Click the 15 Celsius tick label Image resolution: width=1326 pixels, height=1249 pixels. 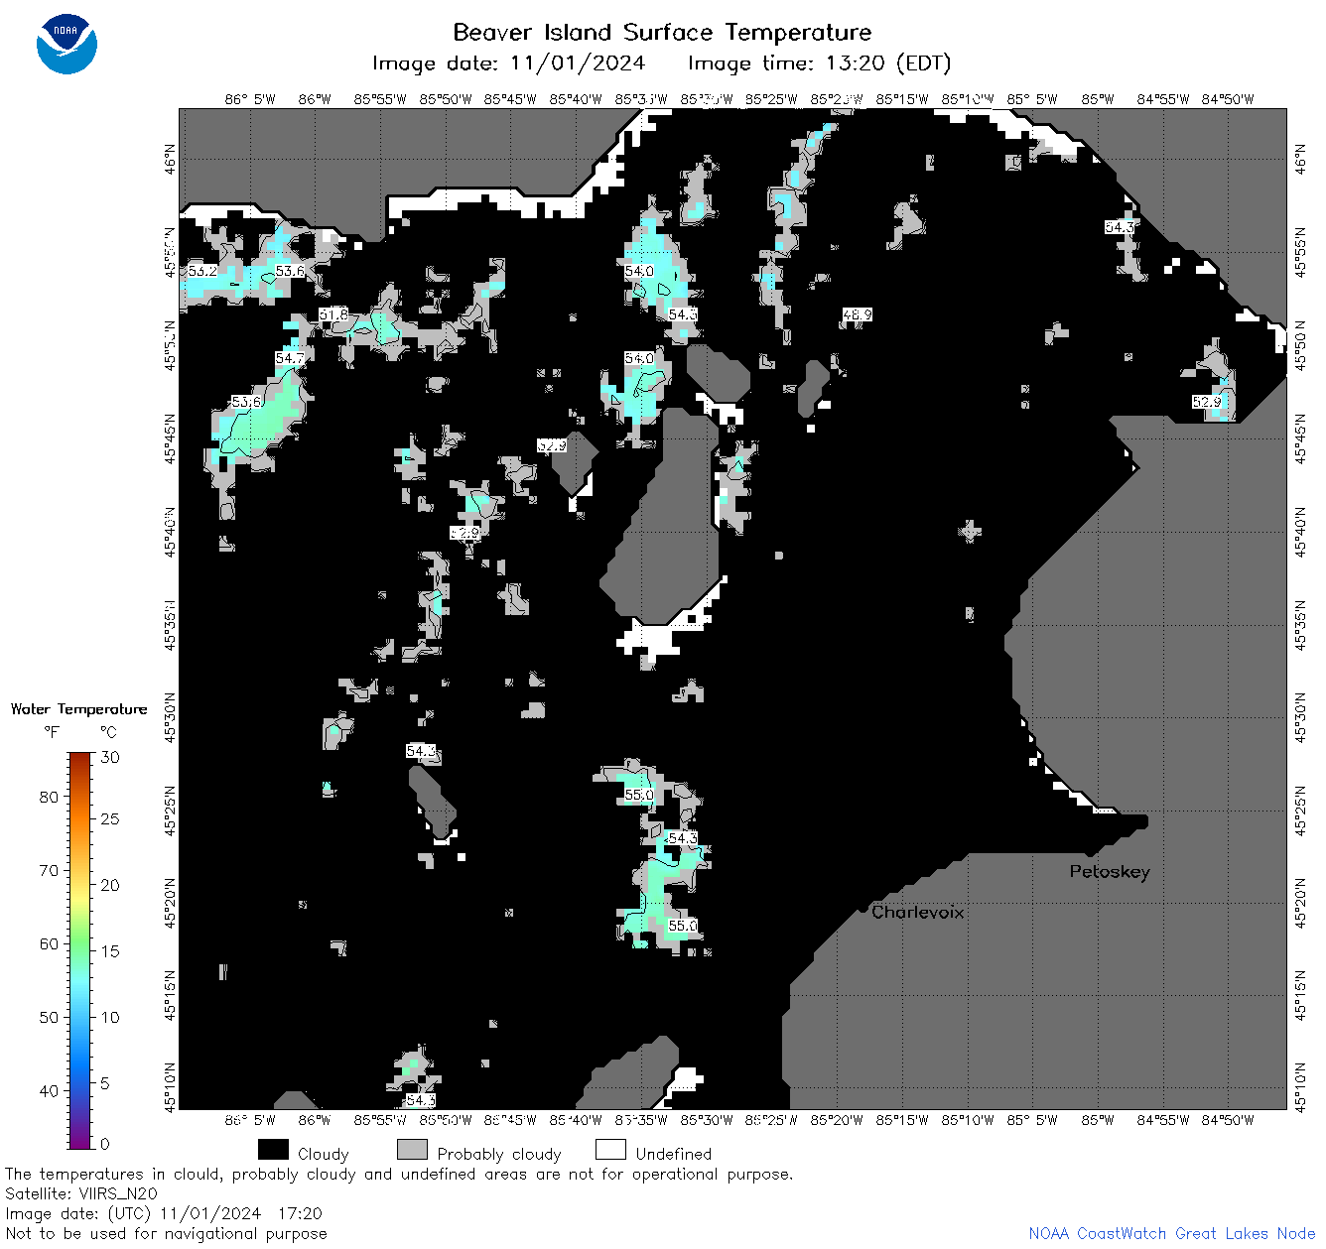(x=110, y=950)
